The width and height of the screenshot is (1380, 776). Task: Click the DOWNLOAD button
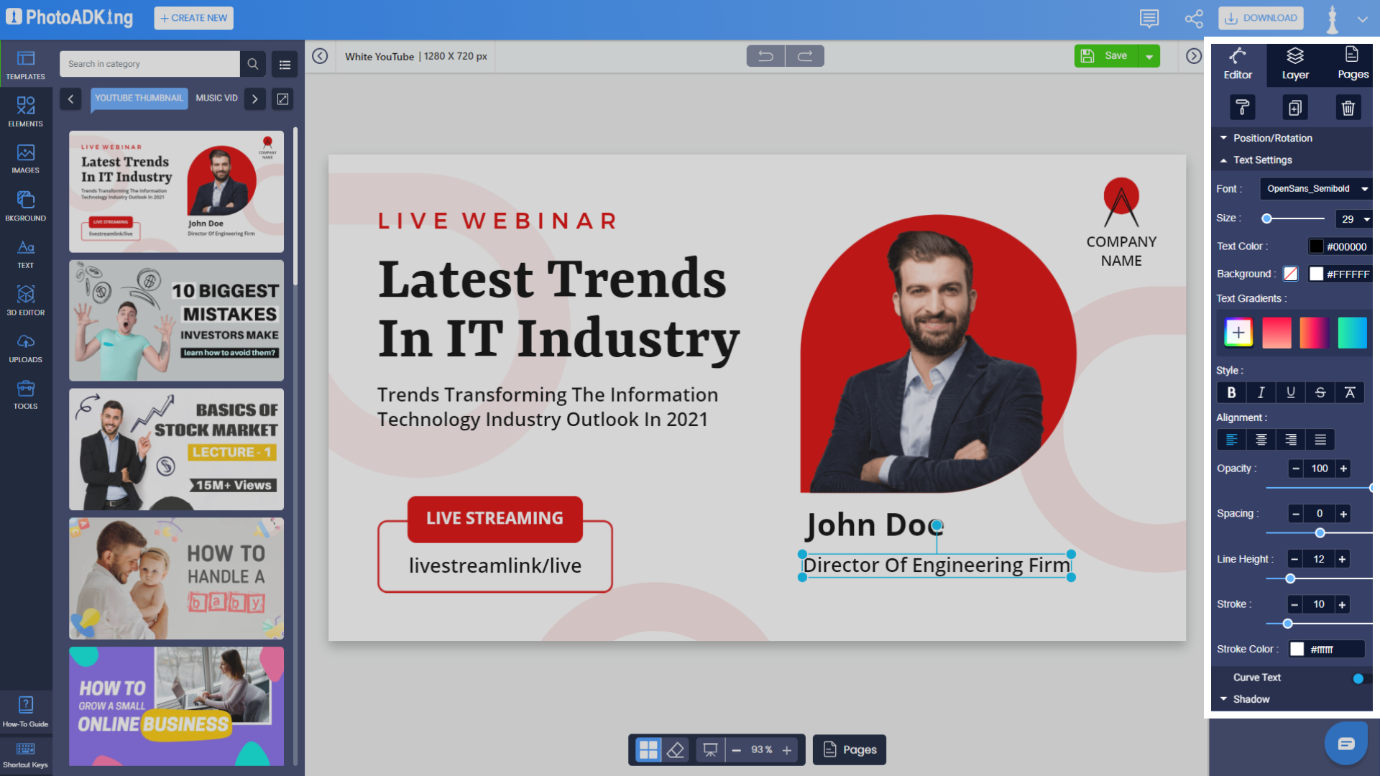coord(1261,18)
